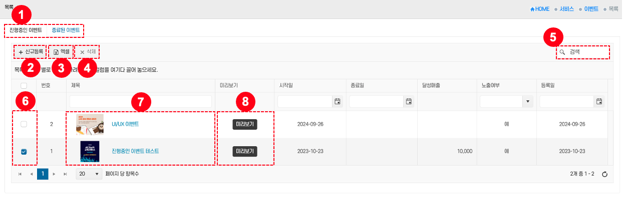Image resolution: width=623 pixels, height=208 pixels.
Task: Click the 신규등록 button
Action: (x=31, y=52)
